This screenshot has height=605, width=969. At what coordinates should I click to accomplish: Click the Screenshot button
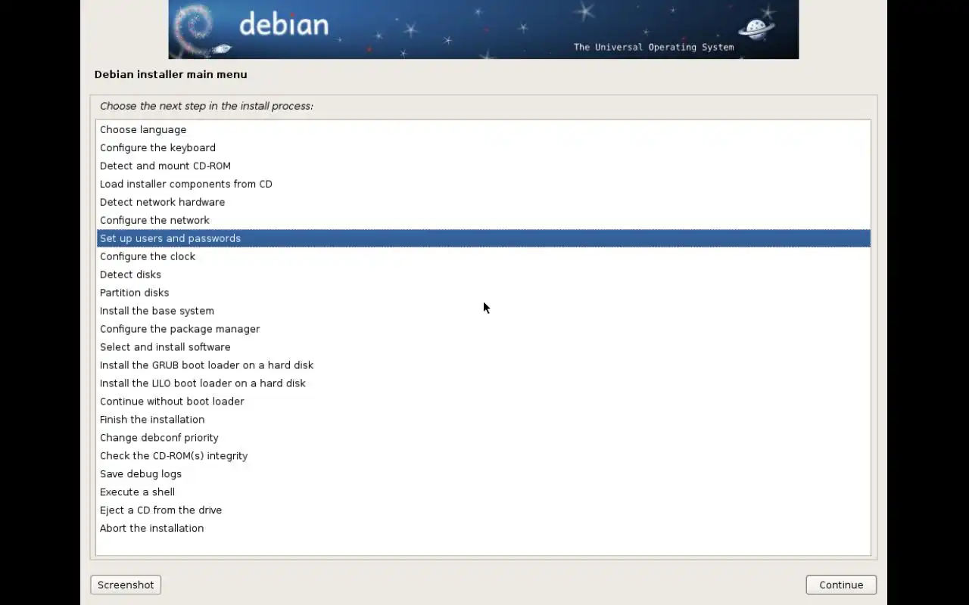(x=126, y=585)
